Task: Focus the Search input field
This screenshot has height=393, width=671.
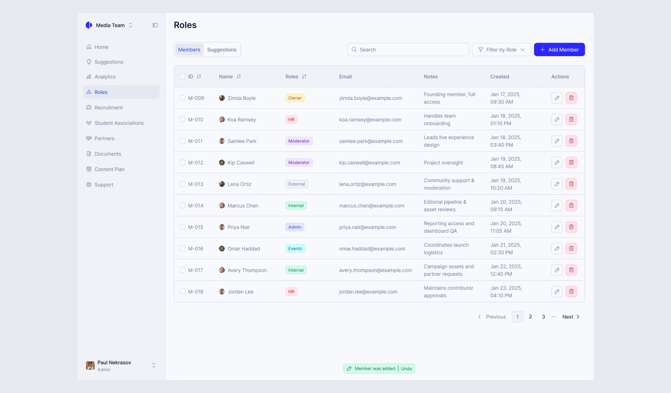Action: [x=408, y=50]
